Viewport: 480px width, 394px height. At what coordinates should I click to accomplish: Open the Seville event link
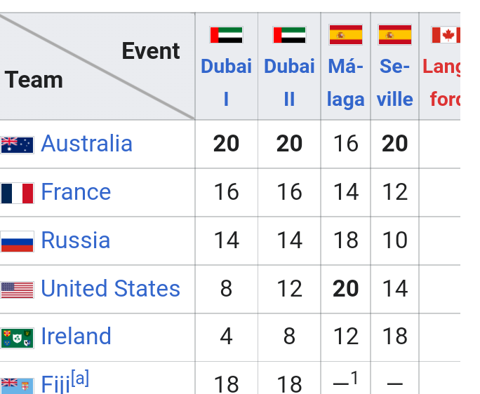point(394,82)
